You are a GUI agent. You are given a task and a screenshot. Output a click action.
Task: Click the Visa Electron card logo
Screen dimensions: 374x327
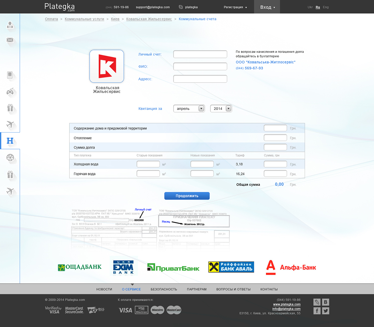coord(142,310)
